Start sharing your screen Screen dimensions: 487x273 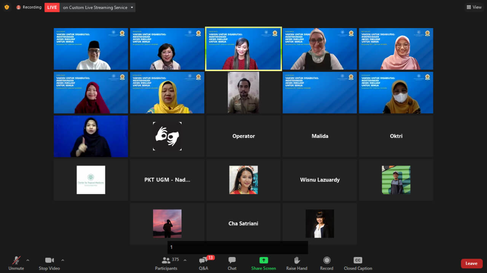263,263
